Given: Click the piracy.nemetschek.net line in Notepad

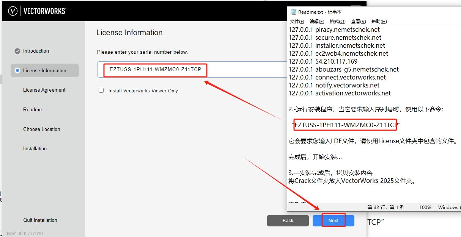Looking at the screenshot, I should click(334, 30).
